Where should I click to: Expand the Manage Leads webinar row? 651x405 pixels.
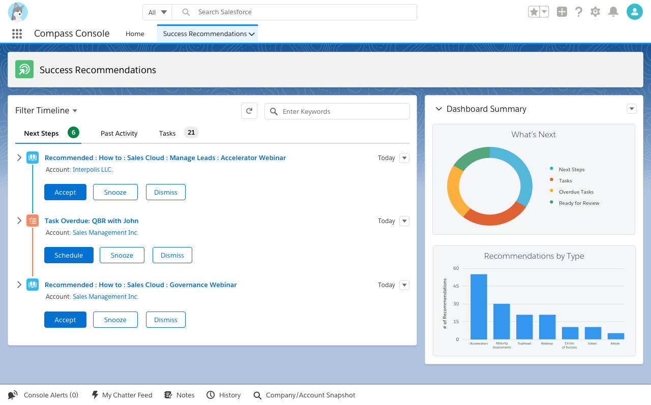[x=19, y=158]
